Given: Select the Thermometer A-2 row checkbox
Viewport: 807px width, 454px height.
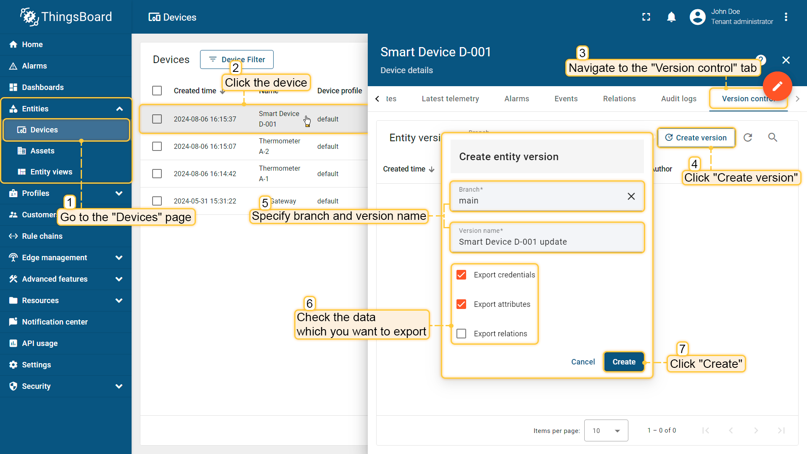Looking at the screenshot, I should (157, 146).
